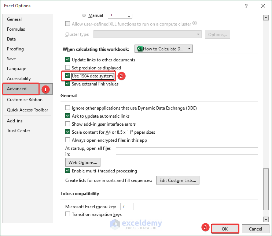Viewport: 272px width, 236px height.
Task: Click the Options... button for cluster
Action: tap(217, 34)
